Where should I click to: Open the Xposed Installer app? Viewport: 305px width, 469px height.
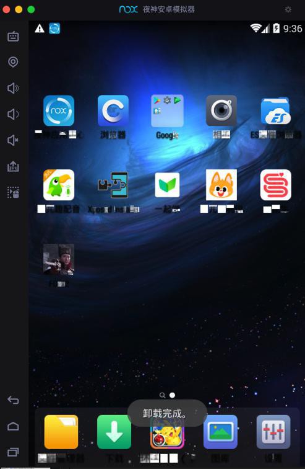(x=113, y=185)
